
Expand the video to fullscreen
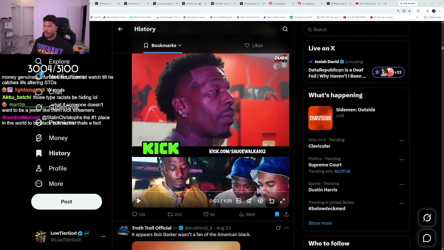pyautogui.click(x=282, y=201)
